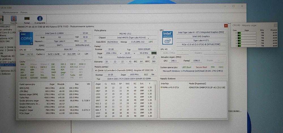This screenshot has height=133, width=283.
Task: Click the Turbo feature flag
Action: (73, 75)
